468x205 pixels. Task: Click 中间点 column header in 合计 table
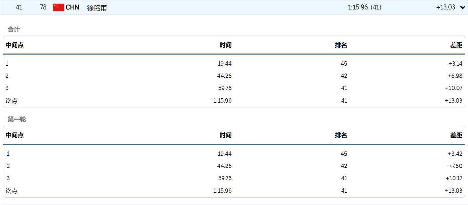pyautogui.click(x=15, y=45)
